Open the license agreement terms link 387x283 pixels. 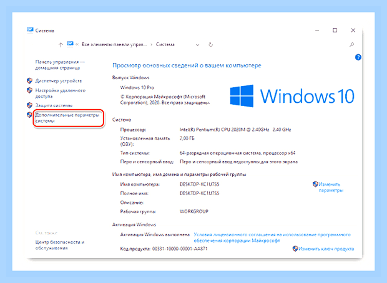272,237
